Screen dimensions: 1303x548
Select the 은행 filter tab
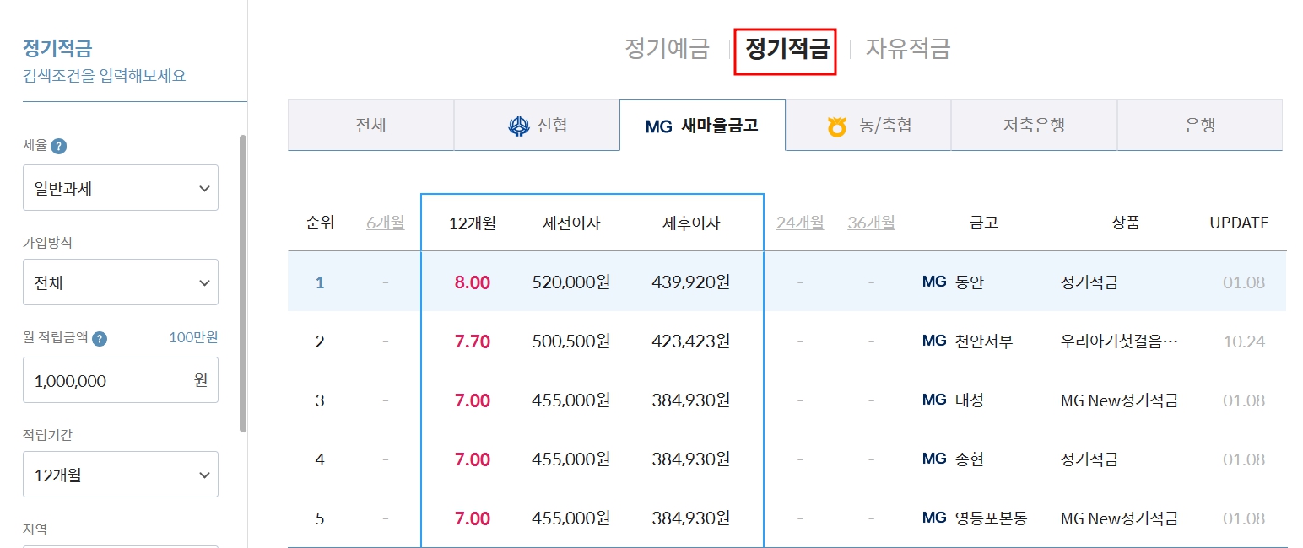click(1198, 124)
